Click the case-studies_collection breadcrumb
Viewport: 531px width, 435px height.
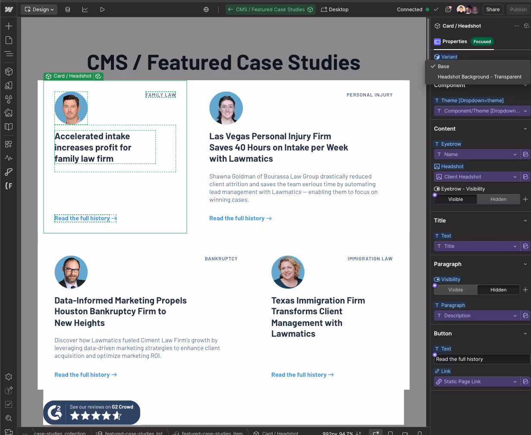pyautogui.click(x=60, y=433)
